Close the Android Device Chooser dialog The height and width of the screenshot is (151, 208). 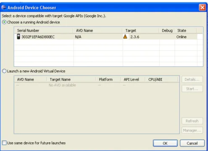pyautogui.click(x=202, y=7)
